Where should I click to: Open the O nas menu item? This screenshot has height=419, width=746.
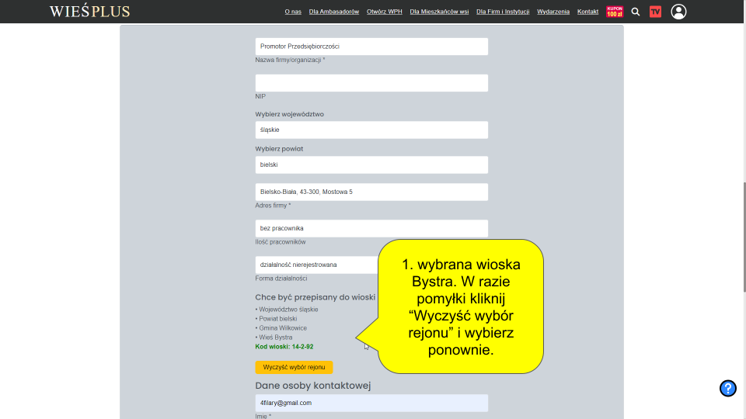click(293, 12)
